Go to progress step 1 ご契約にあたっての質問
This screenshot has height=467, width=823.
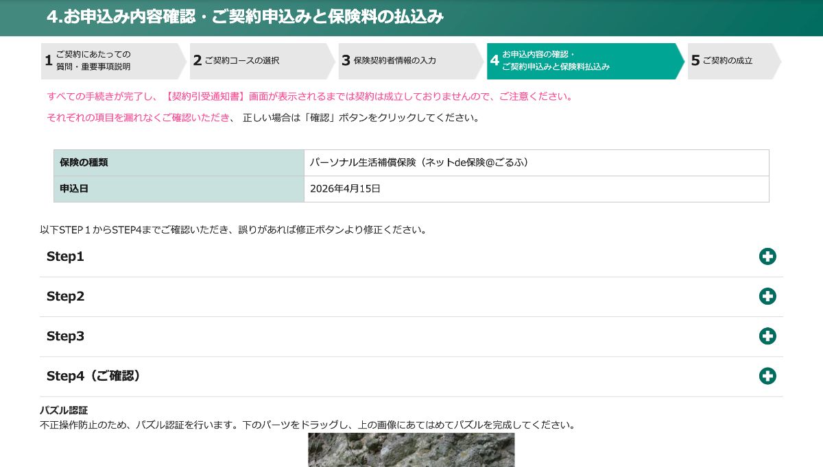point(110,61)
